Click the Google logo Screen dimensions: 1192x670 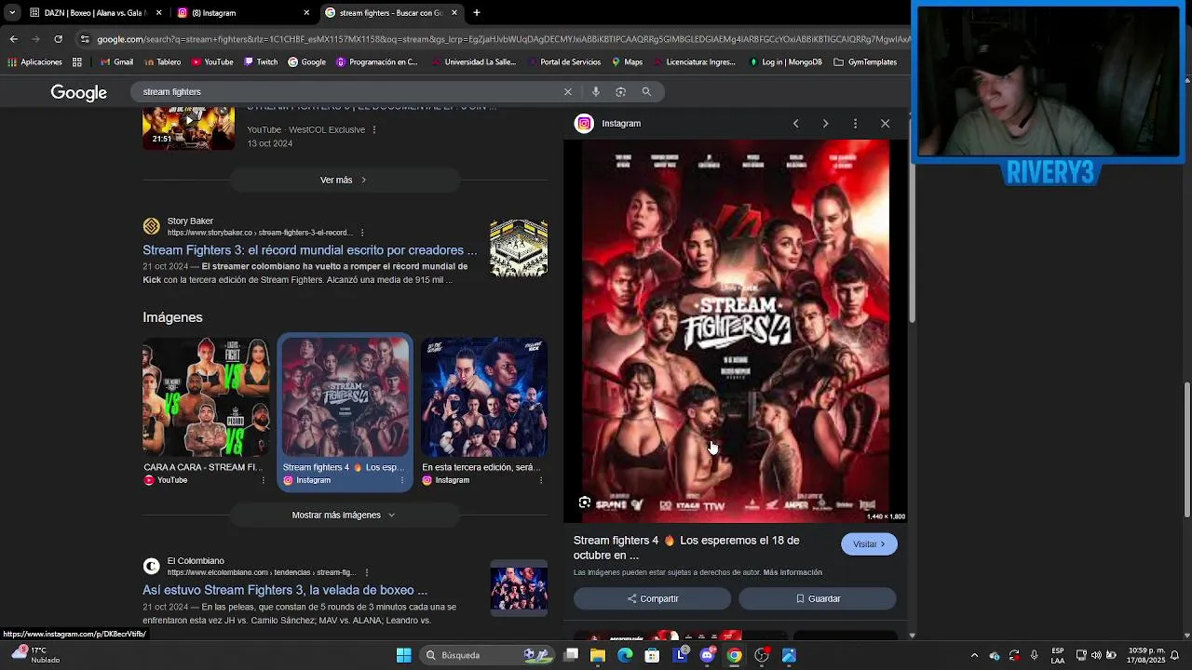coord(79,92)
